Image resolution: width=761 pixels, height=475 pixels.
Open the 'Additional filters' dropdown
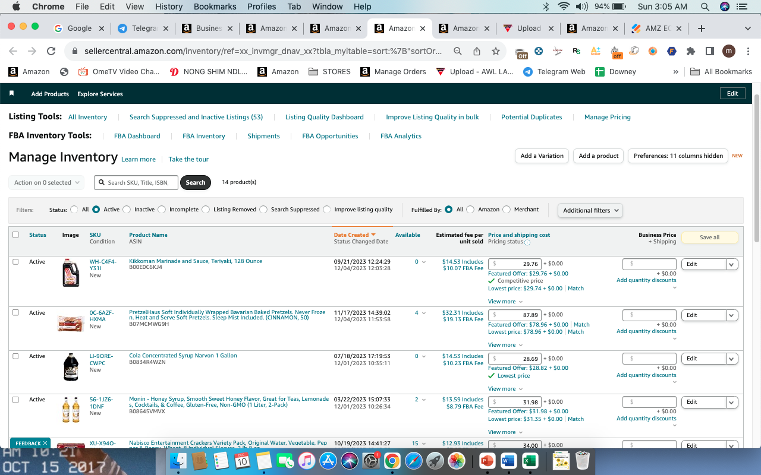590,210
